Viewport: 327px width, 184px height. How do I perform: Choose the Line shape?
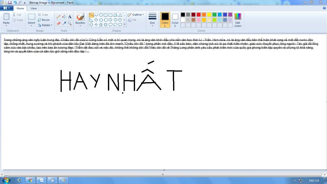(91, 15)
